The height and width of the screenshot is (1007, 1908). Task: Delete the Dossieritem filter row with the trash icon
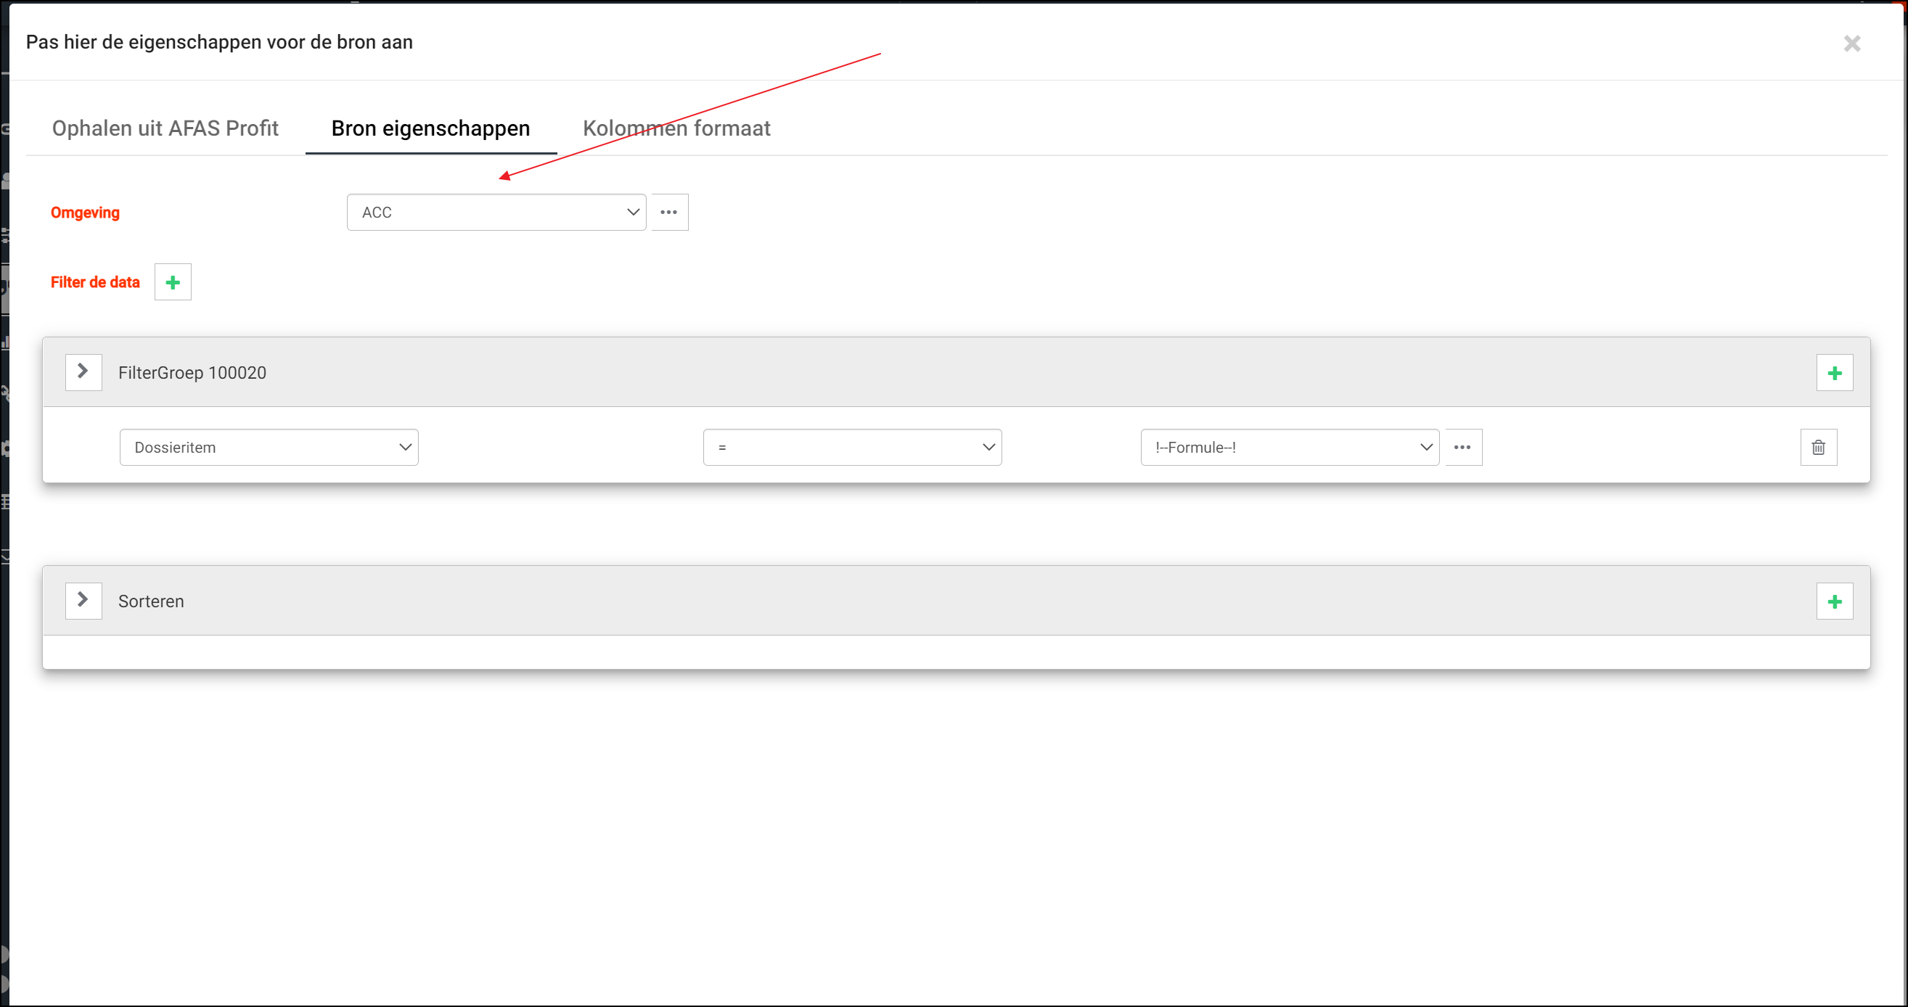(1817, 447)
